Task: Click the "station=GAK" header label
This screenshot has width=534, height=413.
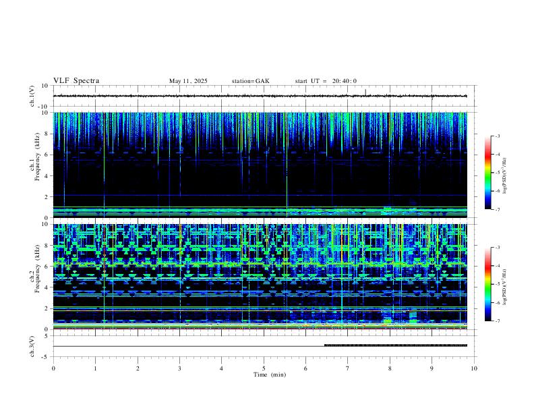Action: pyautogui.click(x=250, y=81)
